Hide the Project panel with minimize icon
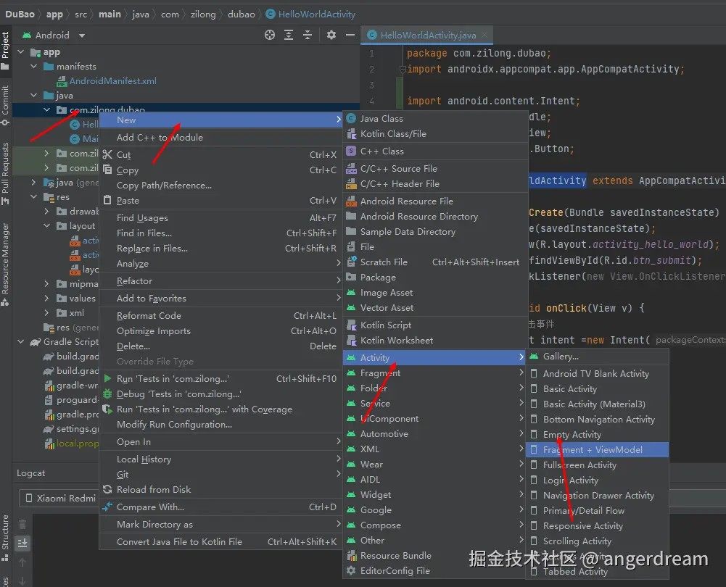The image size is (726, 587). 350,35
